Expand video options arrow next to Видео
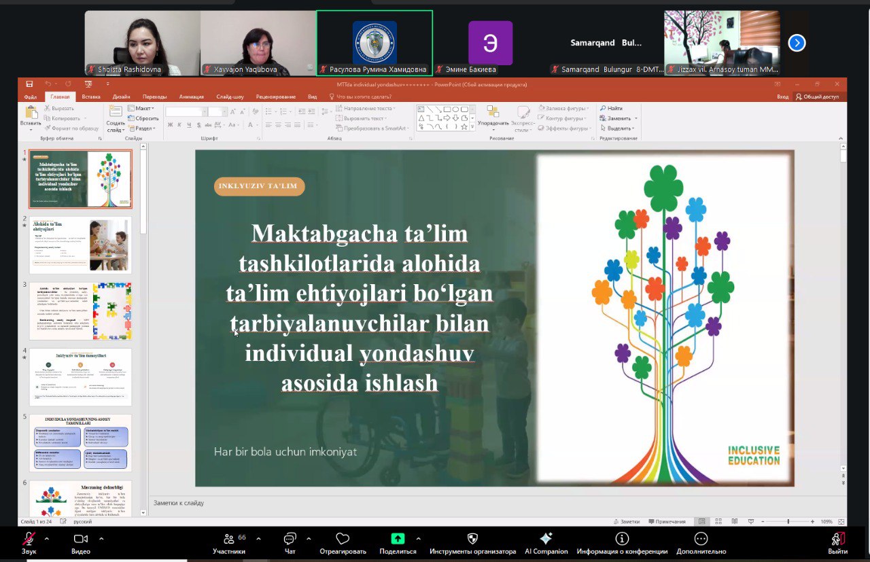Image resolution: width=870 pixels, height=562 pixels. pos(101,539)
